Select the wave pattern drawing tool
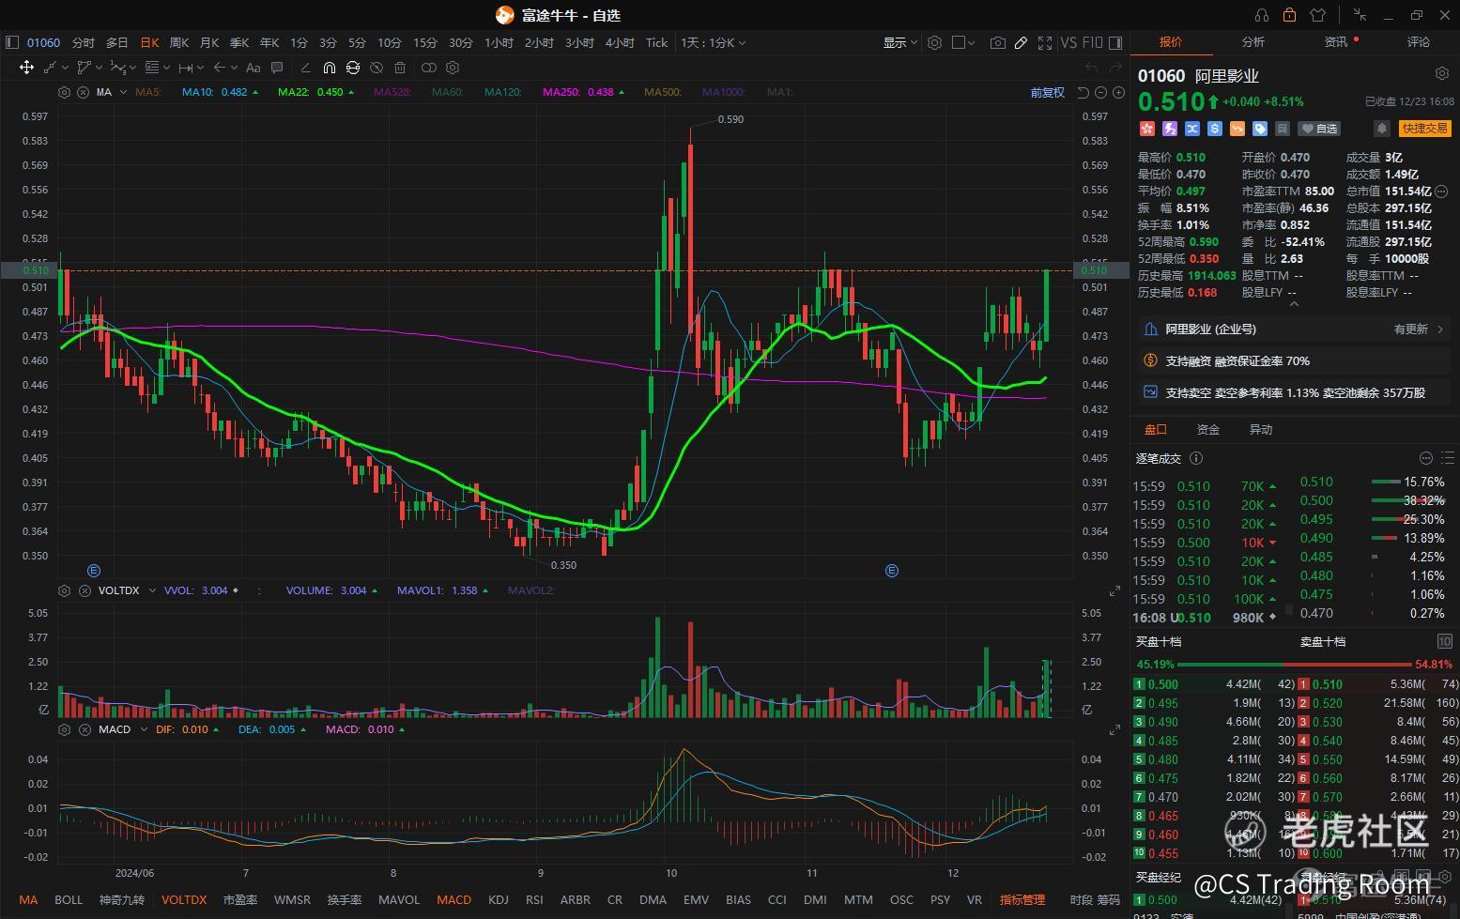Screen dimensions: 1460x919 (x=116, y=68)
